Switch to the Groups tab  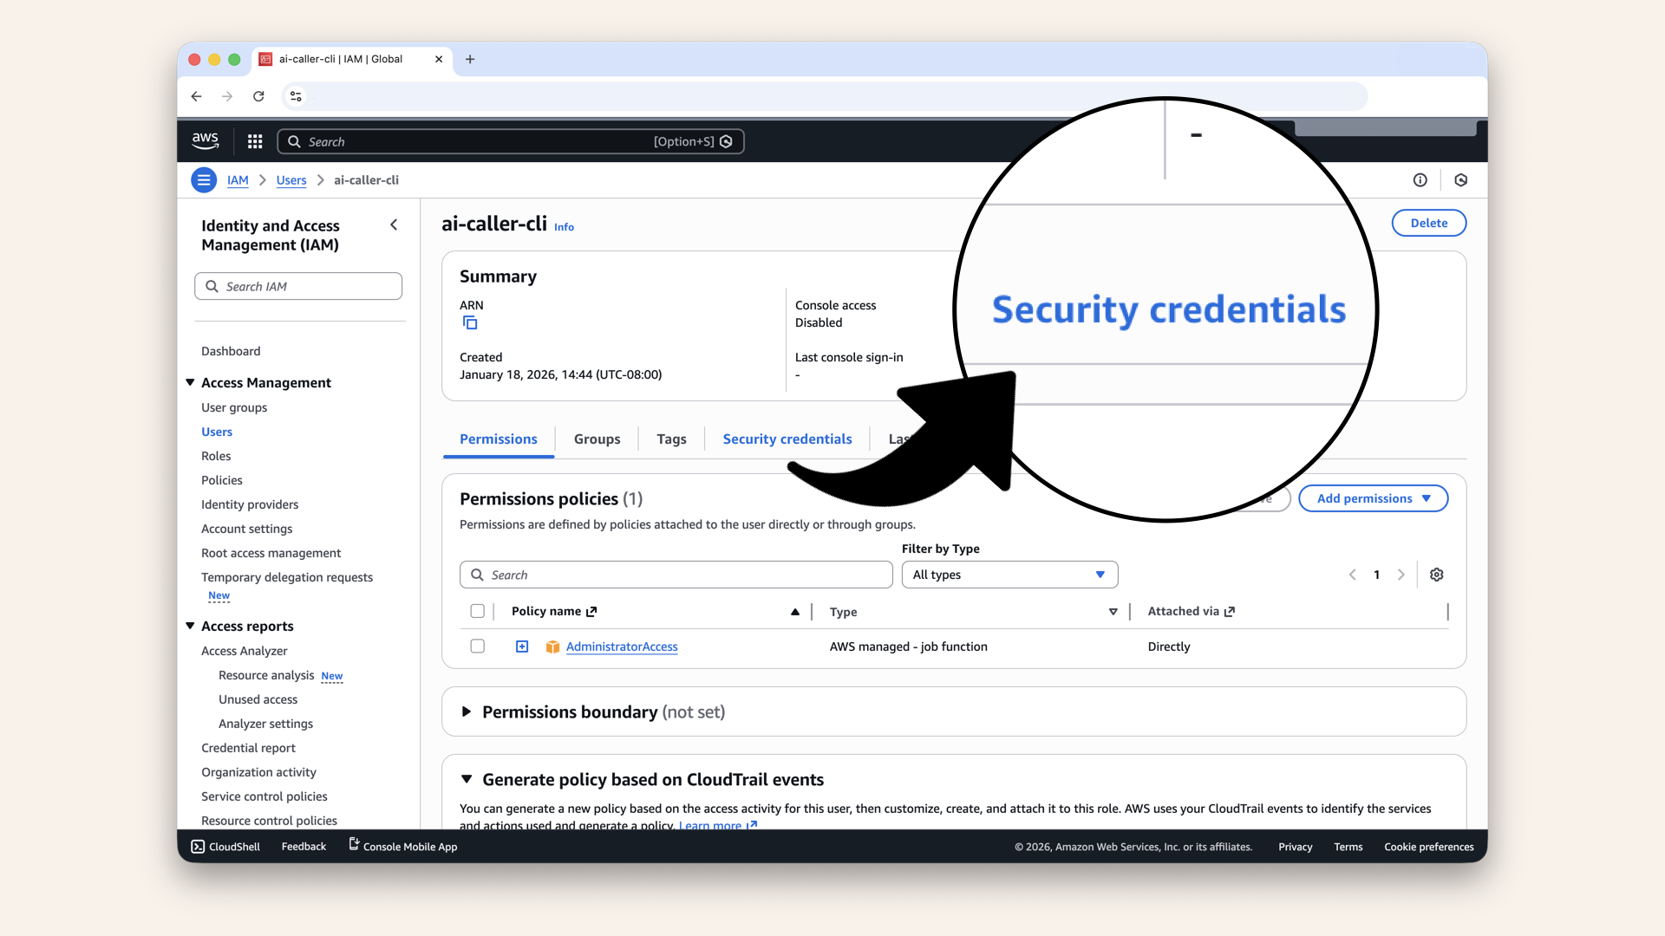[x=597, y=439]
